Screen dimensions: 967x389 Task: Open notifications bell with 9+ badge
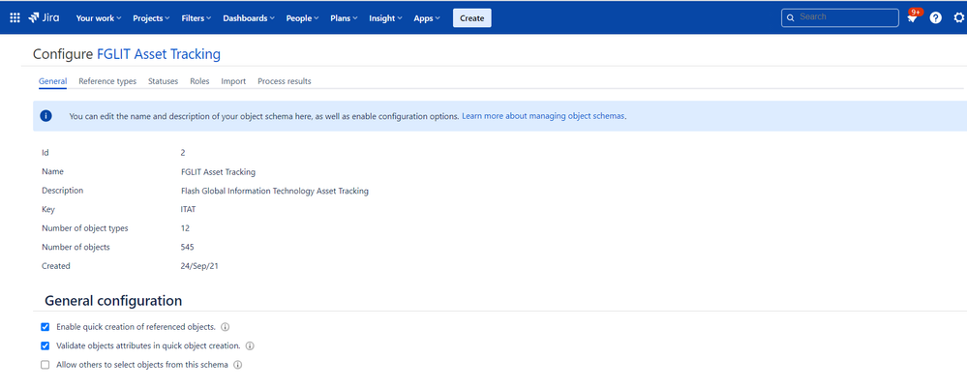pos(912,17)
